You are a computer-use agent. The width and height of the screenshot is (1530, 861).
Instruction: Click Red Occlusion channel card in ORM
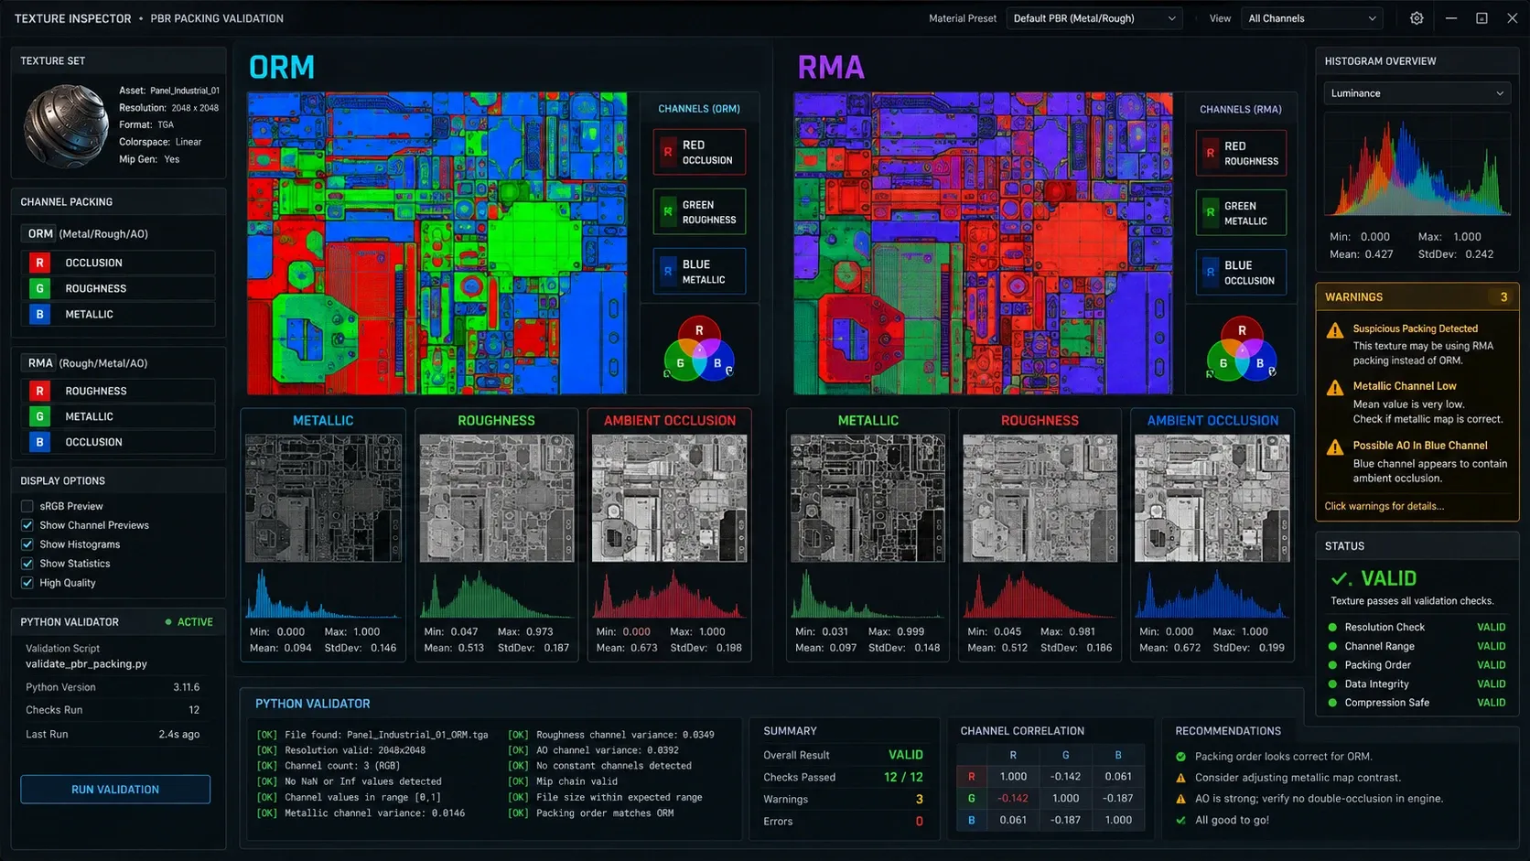pos(699,152)
